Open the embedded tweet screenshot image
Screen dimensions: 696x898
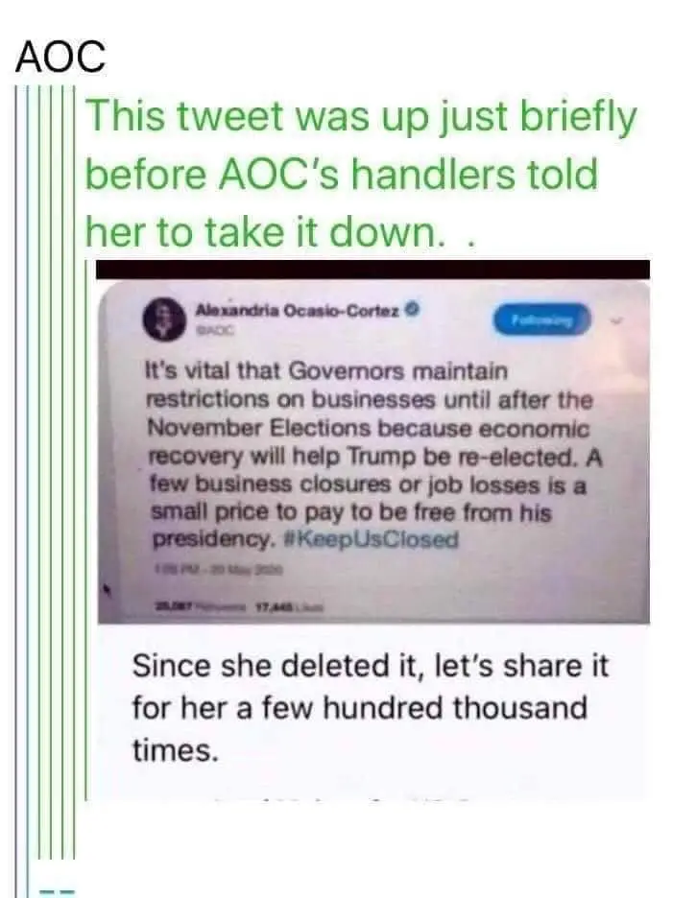tap(375, 451)
